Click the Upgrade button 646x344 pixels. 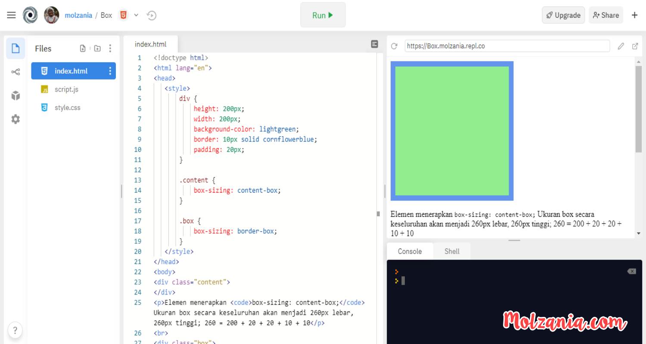563,15
